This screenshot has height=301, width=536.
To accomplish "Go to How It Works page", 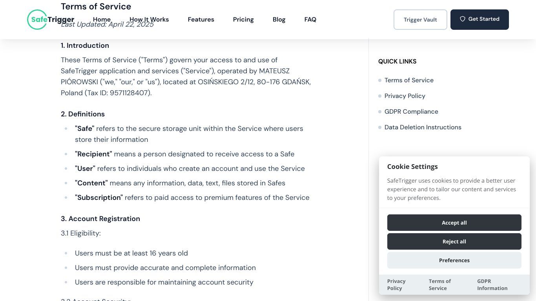I will click(x=149, y=20).
